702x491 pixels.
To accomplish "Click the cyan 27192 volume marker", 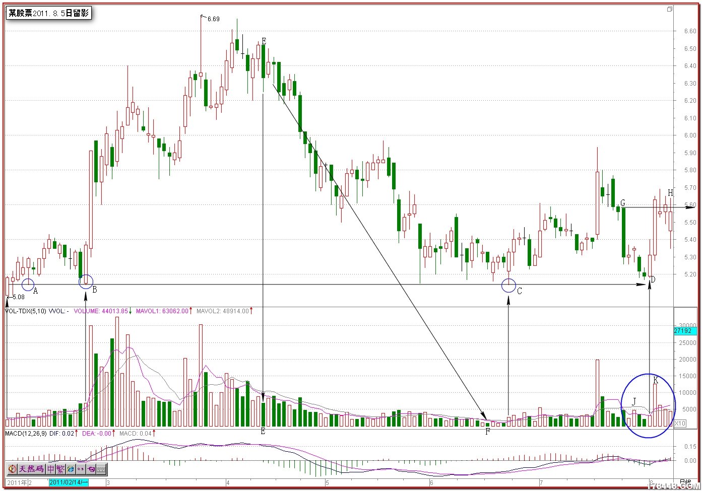I will pyautogui.click(x=685, y=331).
